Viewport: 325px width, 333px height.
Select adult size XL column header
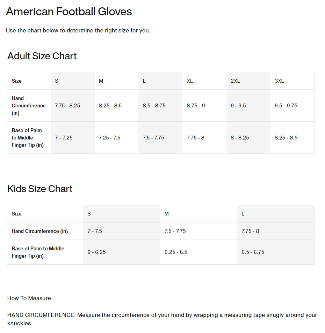pos(204,81)
